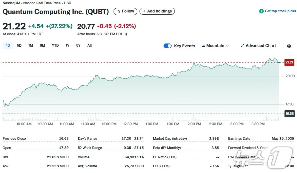Click the Get top stock picks link

point(280,11)
